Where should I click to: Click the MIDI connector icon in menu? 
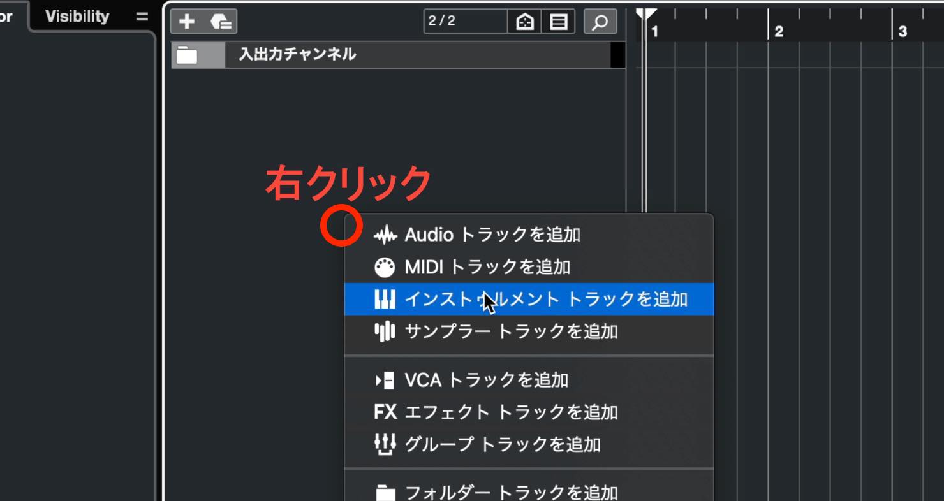[385, 267]
